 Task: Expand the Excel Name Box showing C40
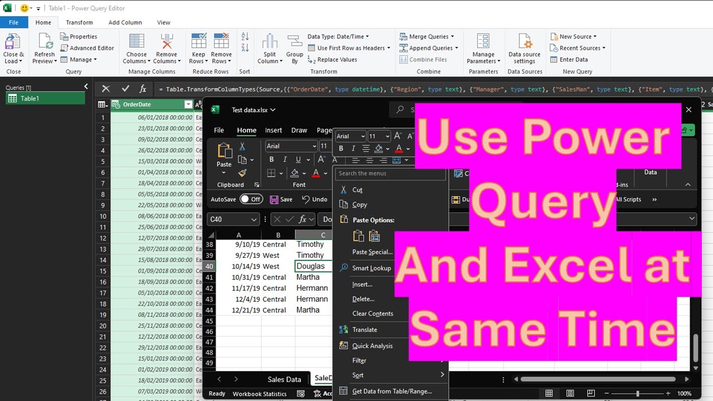coord(254,219)
